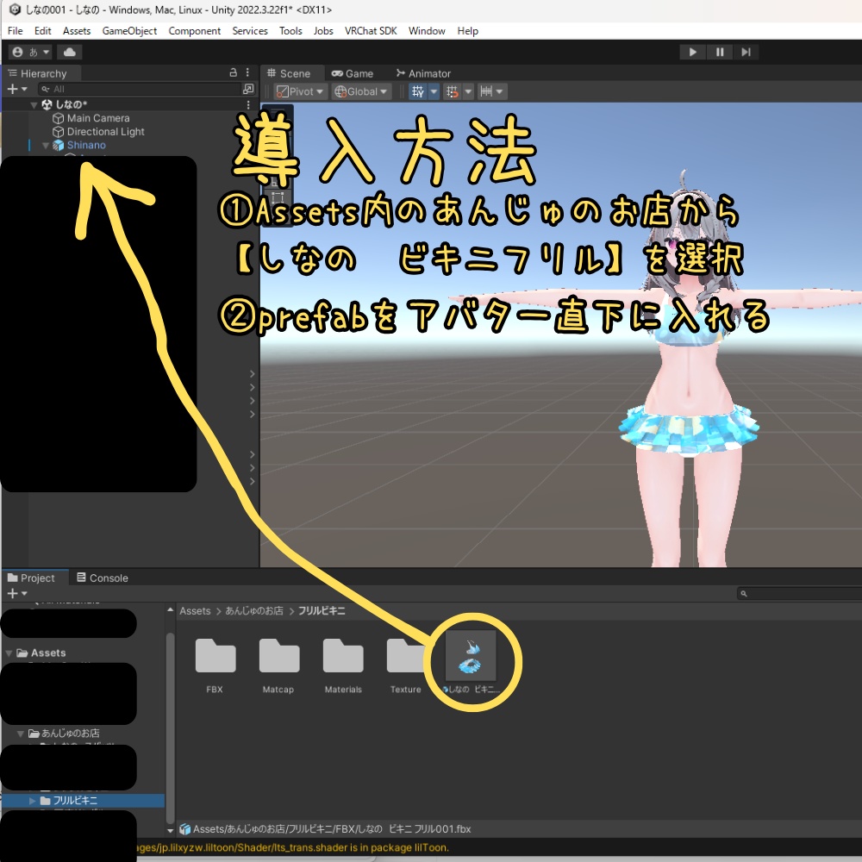Viewport: 862px width, 862px height.
Task: Open scene search icon in Hierarchy
Action: (248, 89)
